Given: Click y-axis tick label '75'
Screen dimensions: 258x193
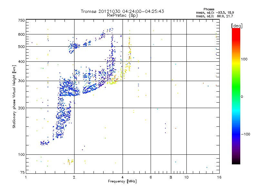Looking at the screenshot, I should coord(23,172).
